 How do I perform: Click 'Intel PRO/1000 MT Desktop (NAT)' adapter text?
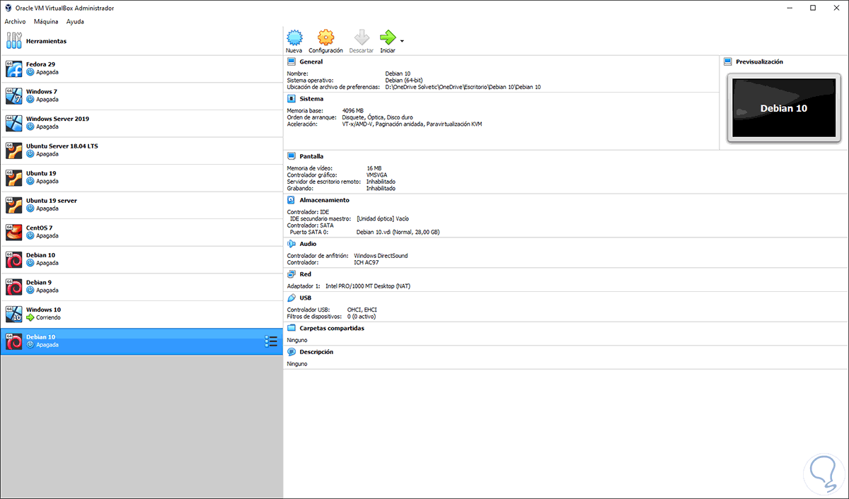point(368,286)
